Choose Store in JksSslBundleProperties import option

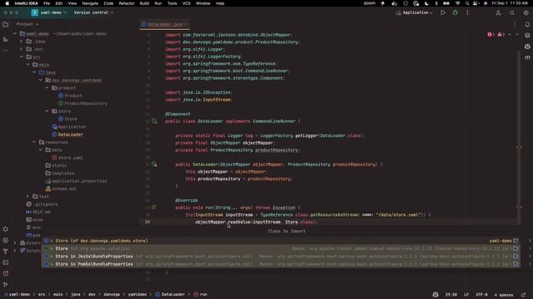[x=281, y=257]
